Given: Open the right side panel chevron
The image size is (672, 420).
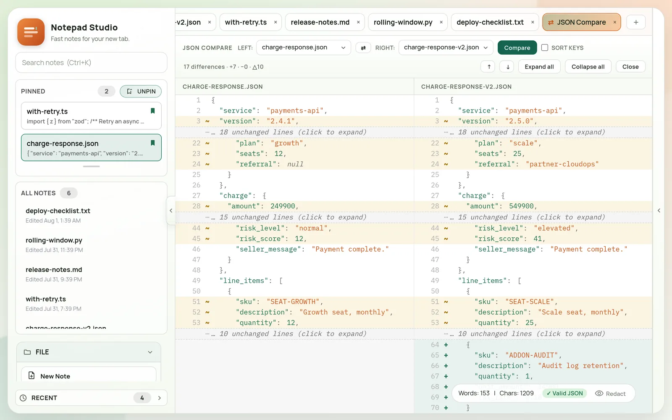Looking at the screenshot, I should pyautogui.click(x=659, y=210).
